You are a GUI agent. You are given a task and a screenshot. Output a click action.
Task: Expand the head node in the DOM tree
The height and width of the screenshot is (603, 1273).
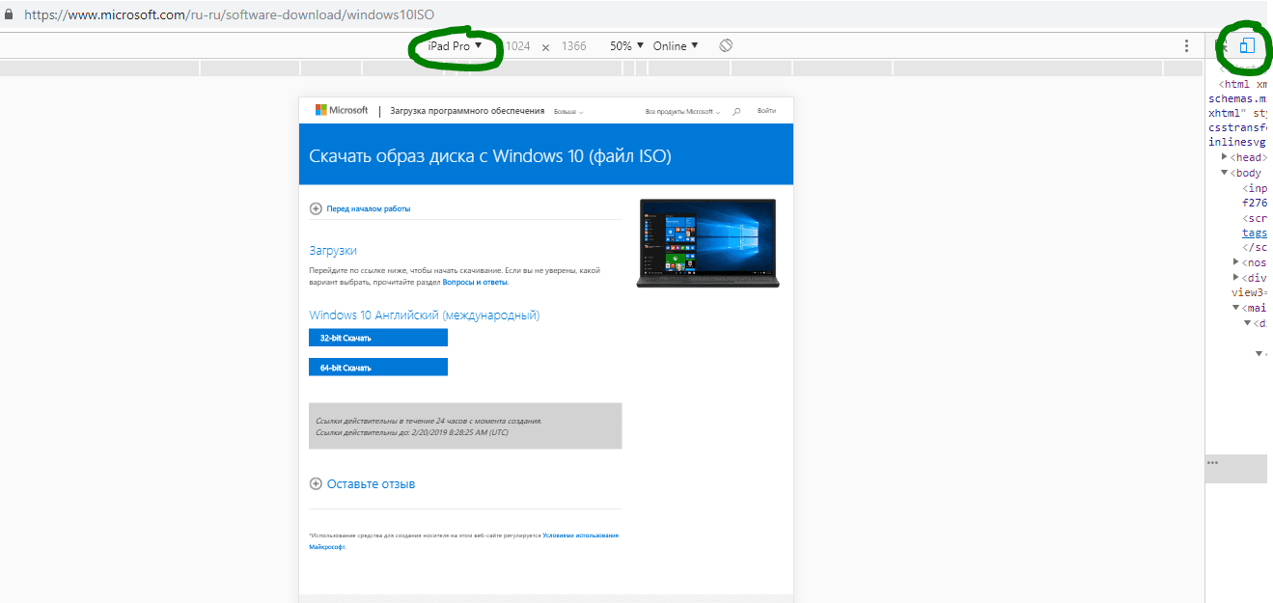1225,156
